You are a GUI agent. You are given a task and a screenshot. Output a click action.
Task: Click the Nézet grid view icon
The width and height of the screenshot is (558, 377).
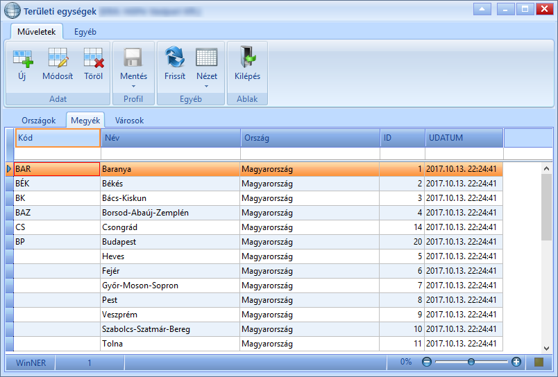click(206, 58)
